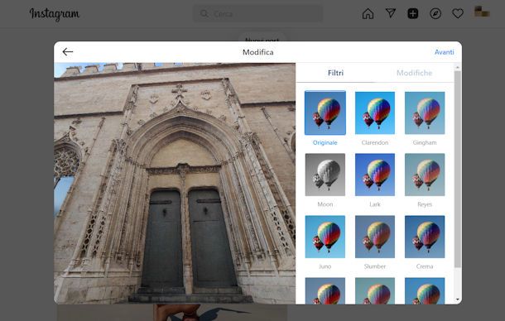505x321 pixels.
Task: Open direct messages paper-plane icon
Action: pos(391,13)
